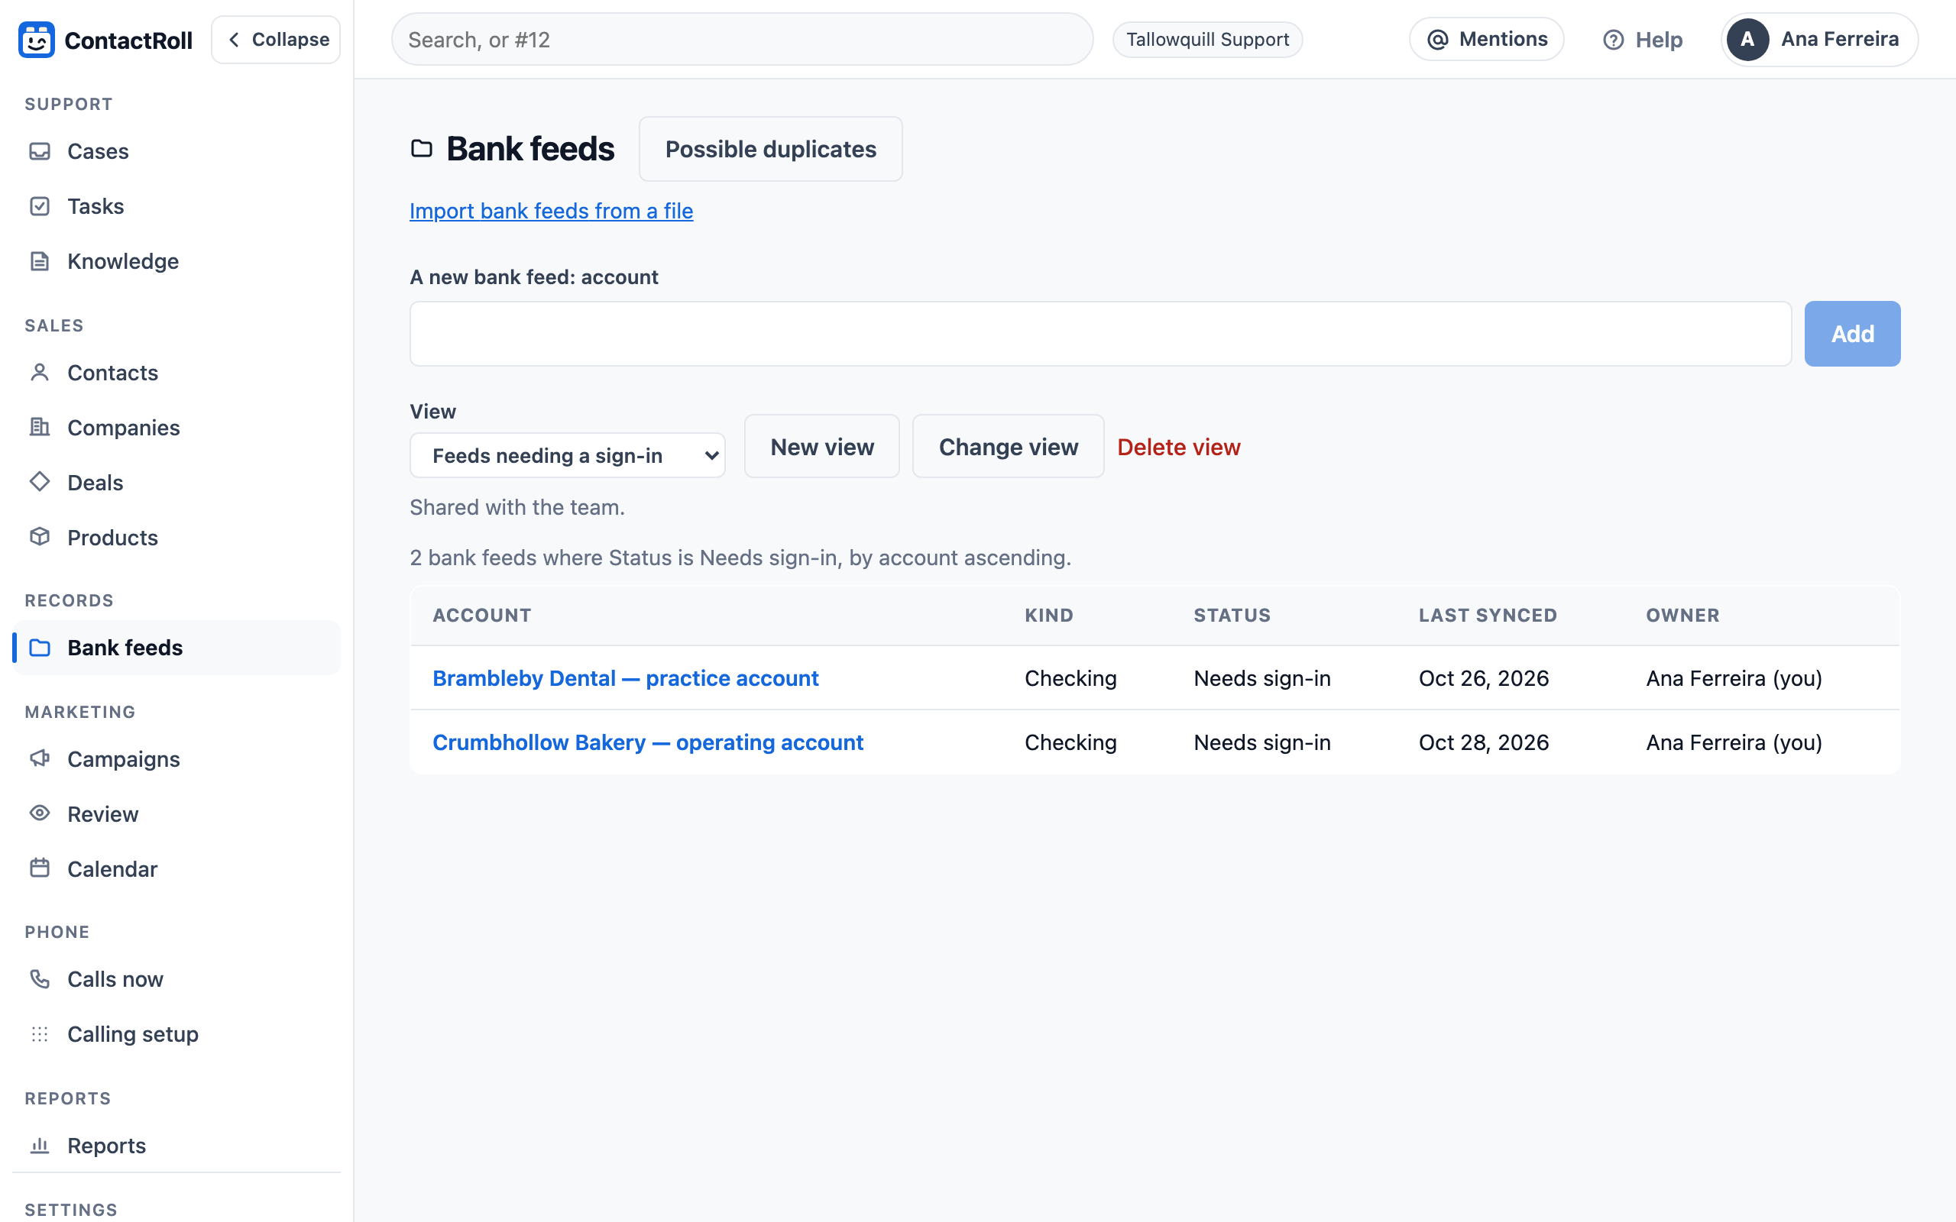Click Ana Ferreira (you) owner in Crumbhollow row
Image resolution: width=1956 pixels, height=1222 pixels.
pos(1734,742)
